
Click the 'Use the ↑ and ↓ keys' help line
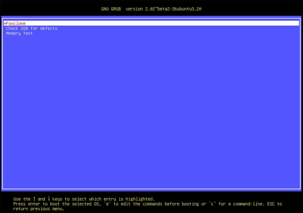click(84, 199)
